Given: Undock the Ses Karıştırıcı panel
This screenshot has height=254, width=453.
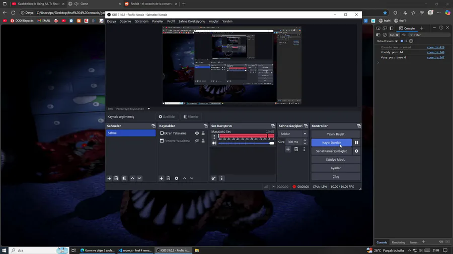Looking at the screenshot, I should coord(273,126).
